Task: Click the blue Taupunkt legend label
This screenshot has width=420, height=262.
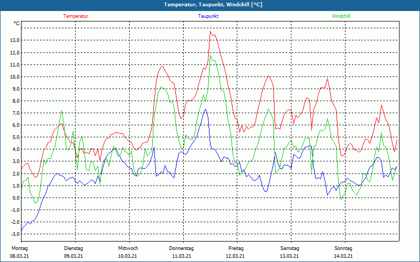Action: 208,16
